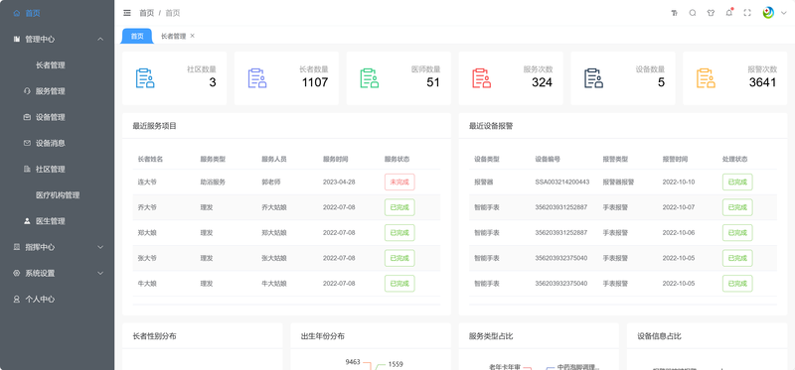Open 医生管理 in the sidebar
Screen dimensions: 795x370
pyautogui.click(x=51, y=221)
